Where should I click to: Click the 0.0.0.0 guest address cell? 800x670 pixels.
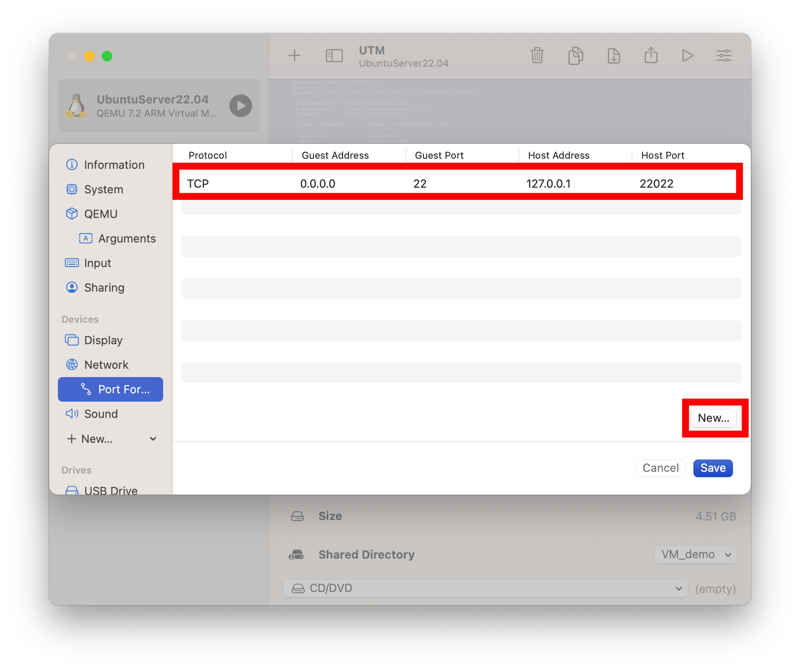click(x=318, y=184)
